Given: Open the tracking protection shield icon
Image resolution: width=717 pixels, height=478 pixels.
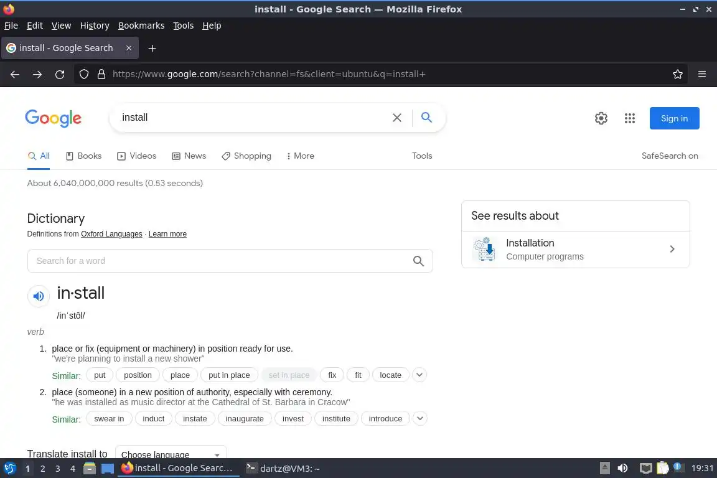Looking at the screenshot, I should pos(83,74).
